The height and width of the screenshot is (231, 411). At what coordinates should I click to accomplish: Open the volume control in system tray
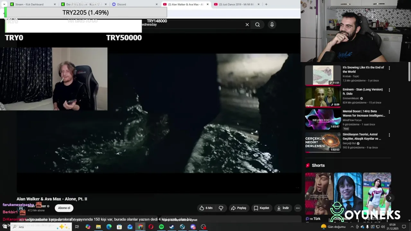tap(383, 227)
